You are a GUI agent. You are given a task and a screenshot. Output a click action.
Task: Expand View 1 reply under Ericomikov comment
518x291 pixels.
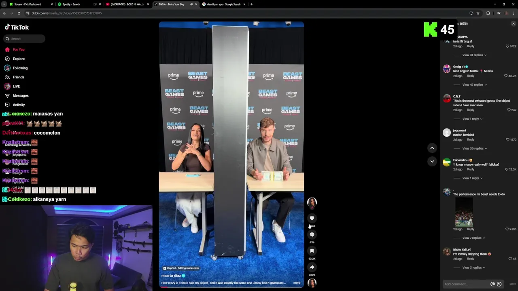pos(472,178)
